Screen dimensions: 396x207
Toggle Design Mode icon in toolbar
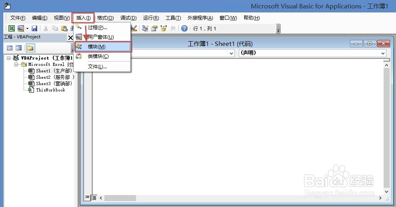coord(134,28)
